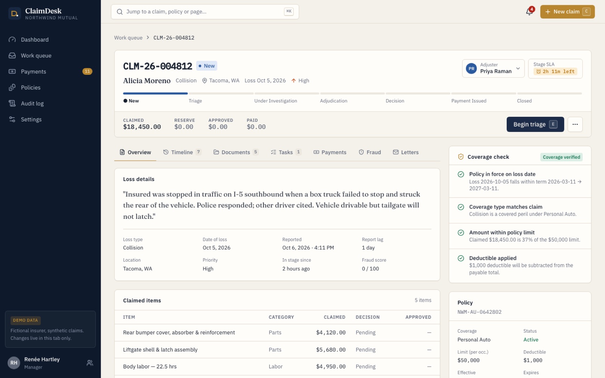
Task: Open the notifications bell
Action: pos(529,12)
